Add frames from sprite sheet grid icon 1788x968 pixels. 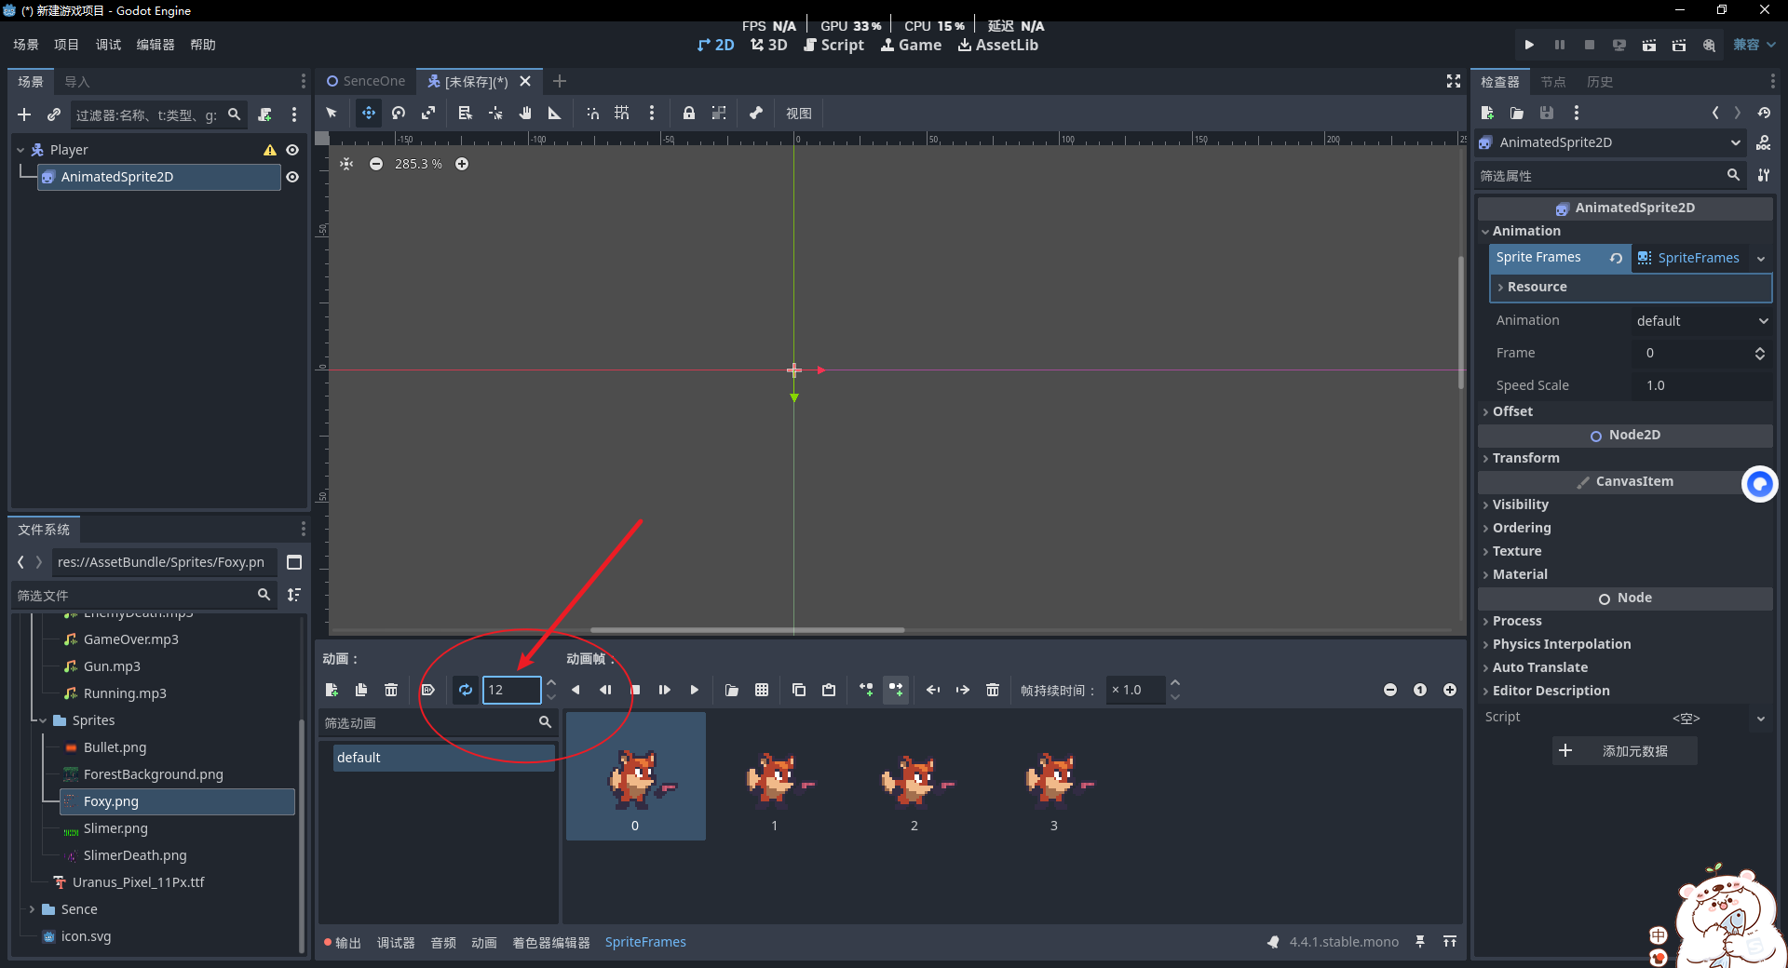point(762,690)
